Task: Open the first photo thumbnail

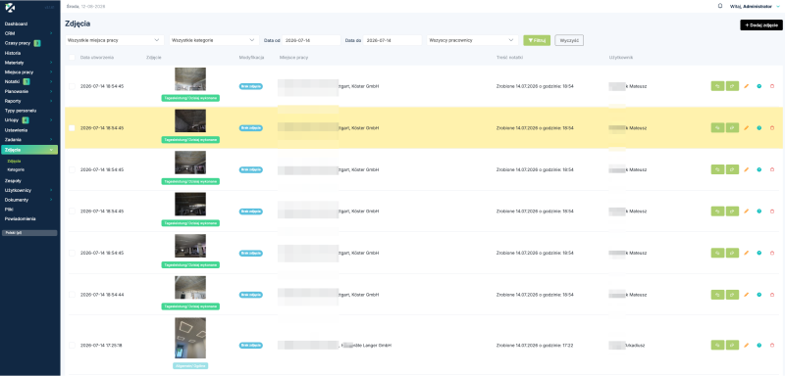Action: (190, 79)
